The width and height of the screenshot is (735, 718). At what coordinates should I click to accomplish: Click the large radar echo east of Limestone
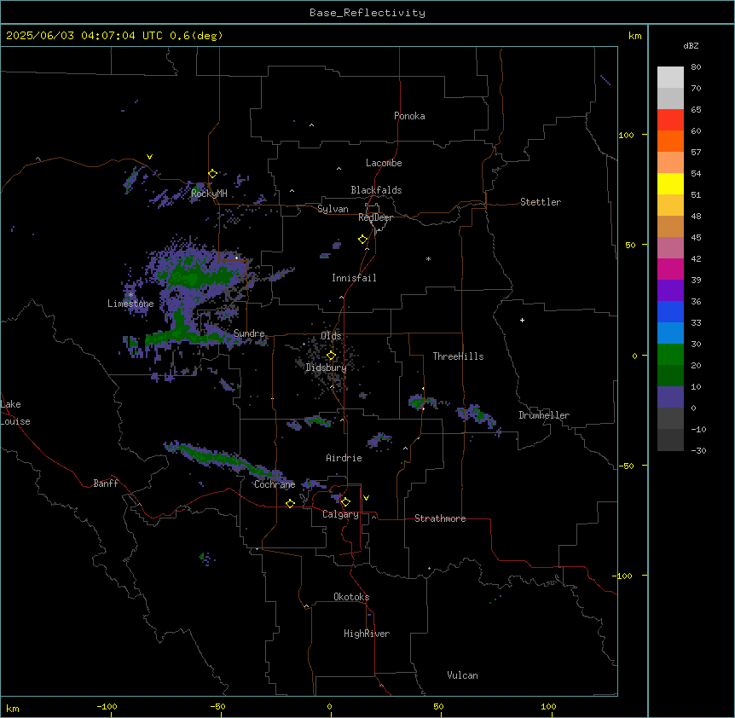point(197,295)
